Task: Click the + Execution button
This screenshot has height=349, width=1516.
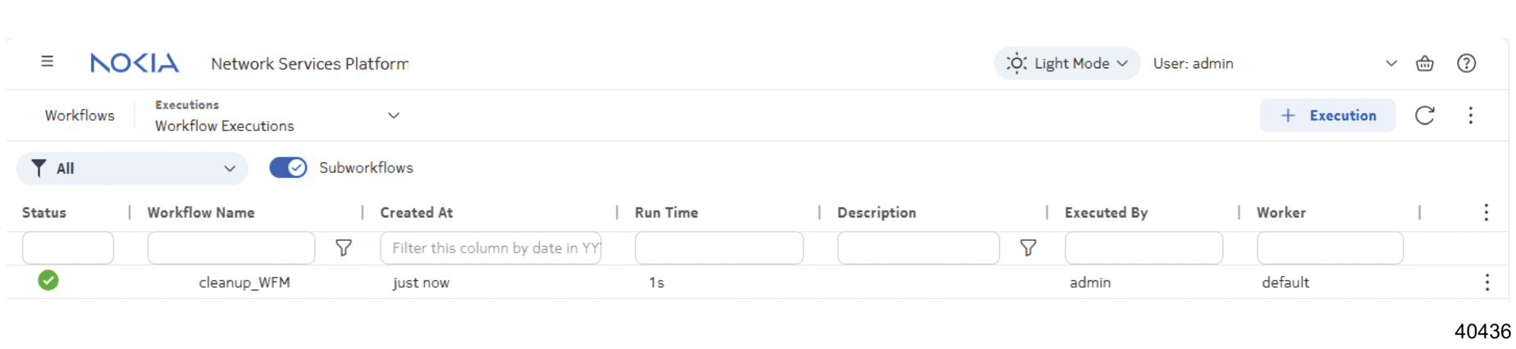Action: coord(1327,116)
